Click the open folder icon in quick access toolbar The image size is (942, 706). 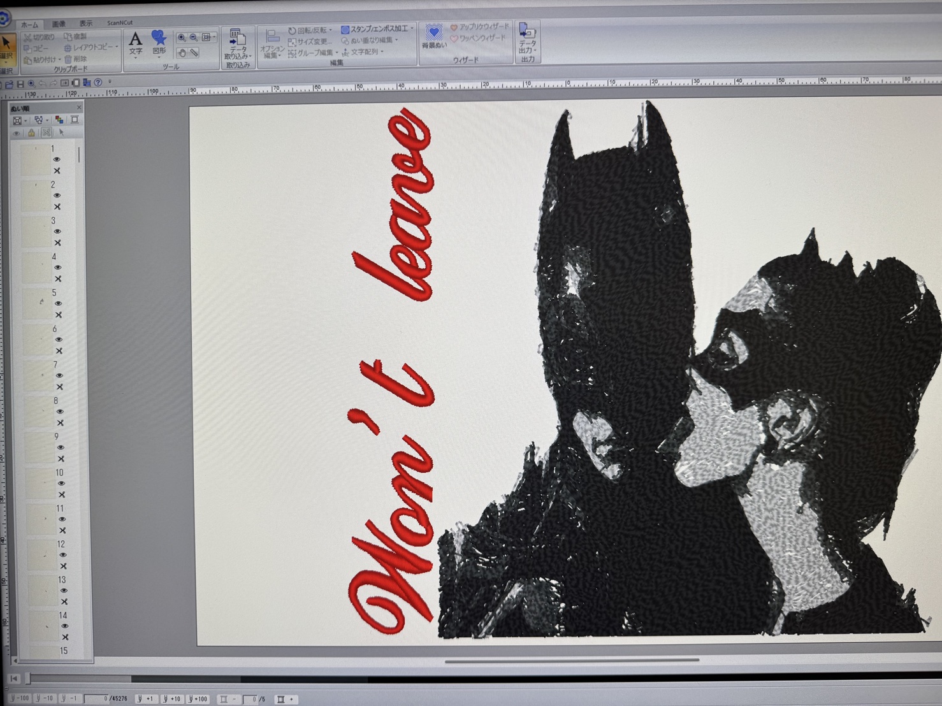(x=9, y=84)
